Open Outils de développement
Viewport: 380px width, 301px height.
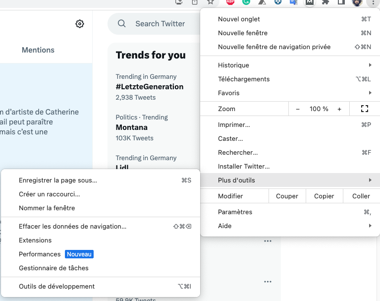point(101,286)
